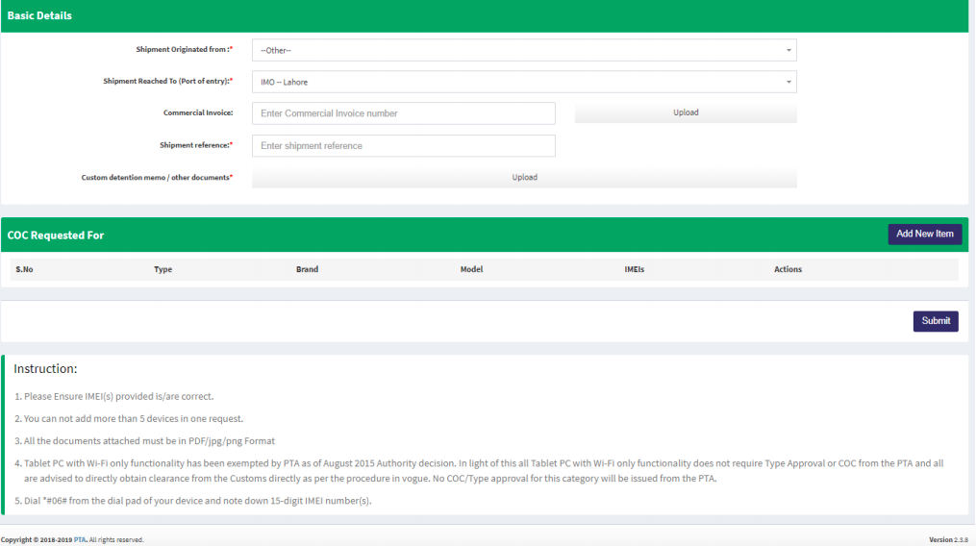Click the COC Requested For section title
This screenshot has width=976, height=546.
pos(56,236)
